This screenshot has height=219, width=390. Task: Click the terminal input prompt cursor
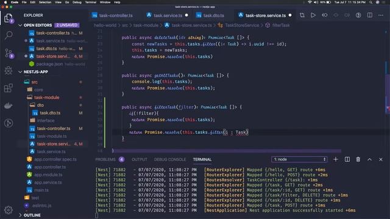pyautogui.click(x=97, y=215)
